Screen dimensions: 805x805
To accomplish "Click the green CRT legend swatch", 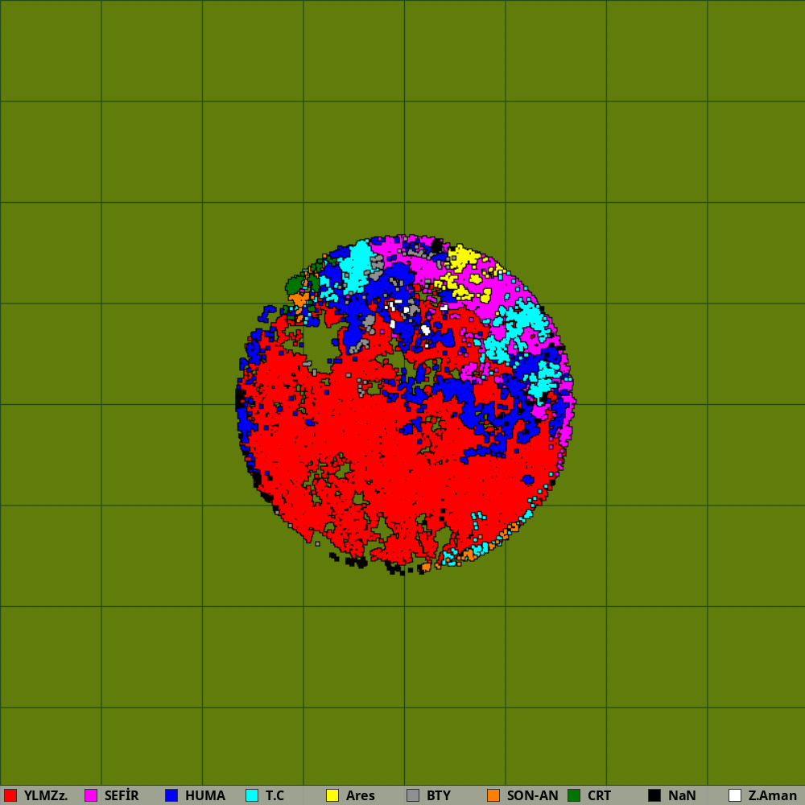I will tap(574, 795).
